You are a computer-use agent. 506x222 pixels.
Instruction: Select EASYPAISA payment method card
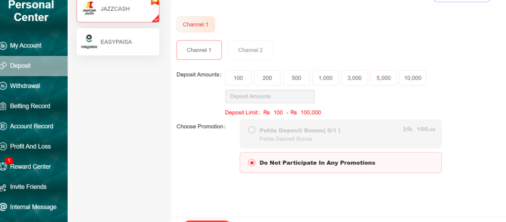point(118,42)
